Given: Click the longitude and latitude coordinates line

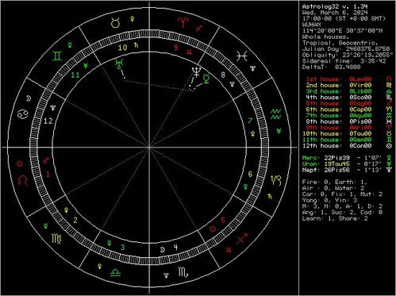Looking at the screenshot, I should [x=342, y=31].
